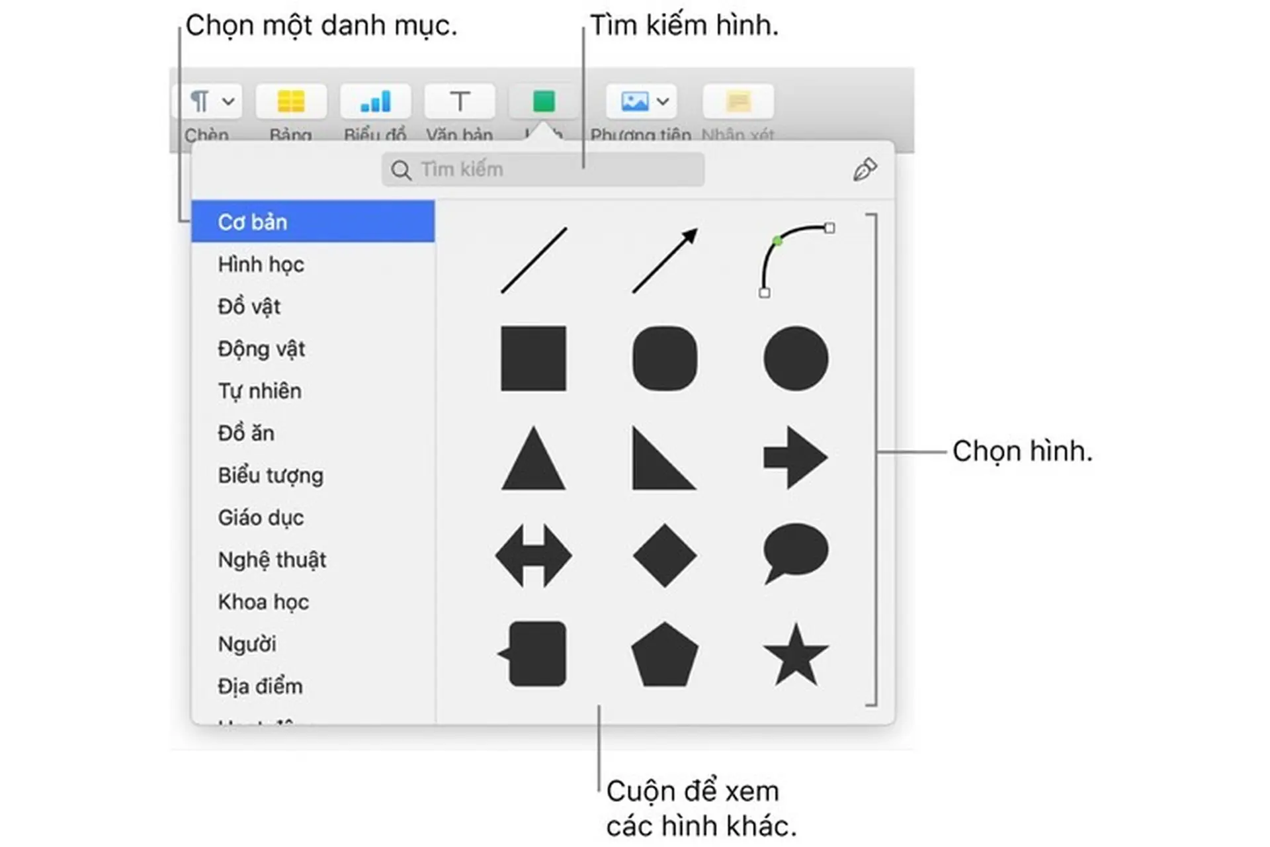Image resolution: width=1270 pixels, height=847 pixels.
Task: Insert the star shape
Action: click(x=796, y=654)
